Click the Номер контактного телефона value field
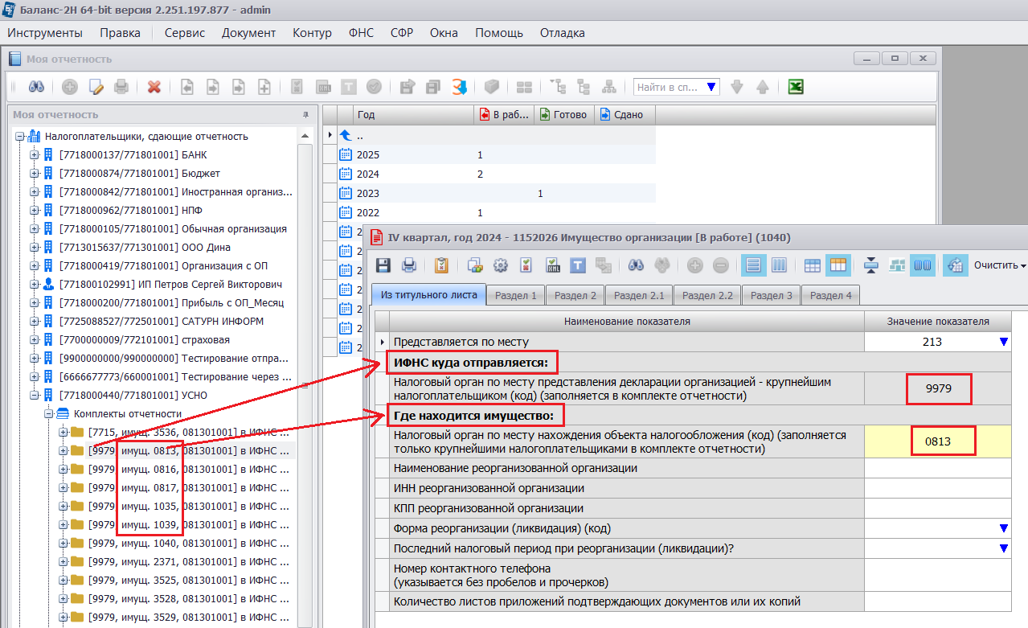The image size is (1028, 628). coord(937,575)
